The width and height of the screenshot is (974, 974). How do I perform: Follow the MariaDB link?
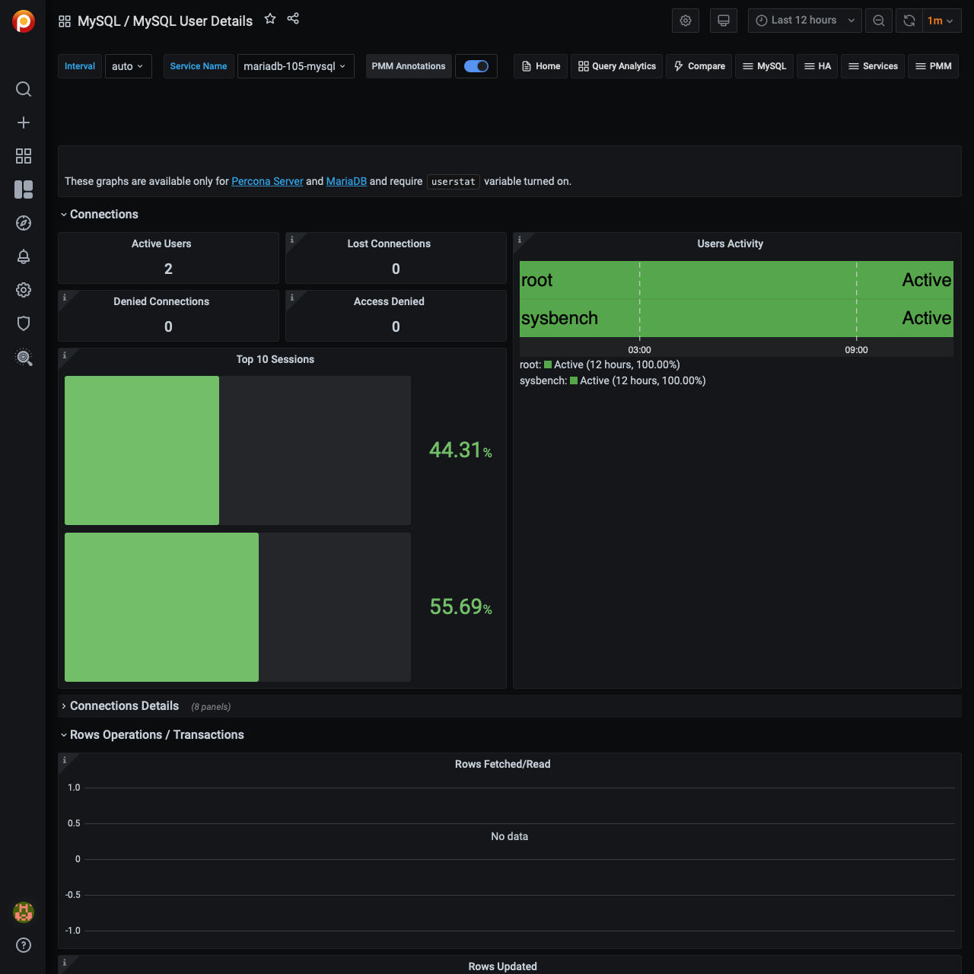[346, 181]
